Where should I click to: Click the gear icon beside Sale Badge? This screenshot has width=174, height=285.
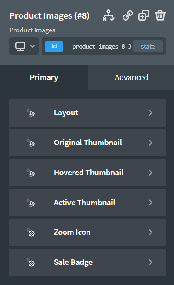[x=30, y=262]
